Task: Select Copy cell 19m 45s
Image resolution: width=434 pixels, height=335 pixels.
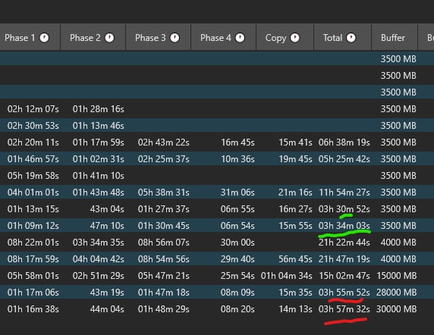Action: [x=295, y=159]
